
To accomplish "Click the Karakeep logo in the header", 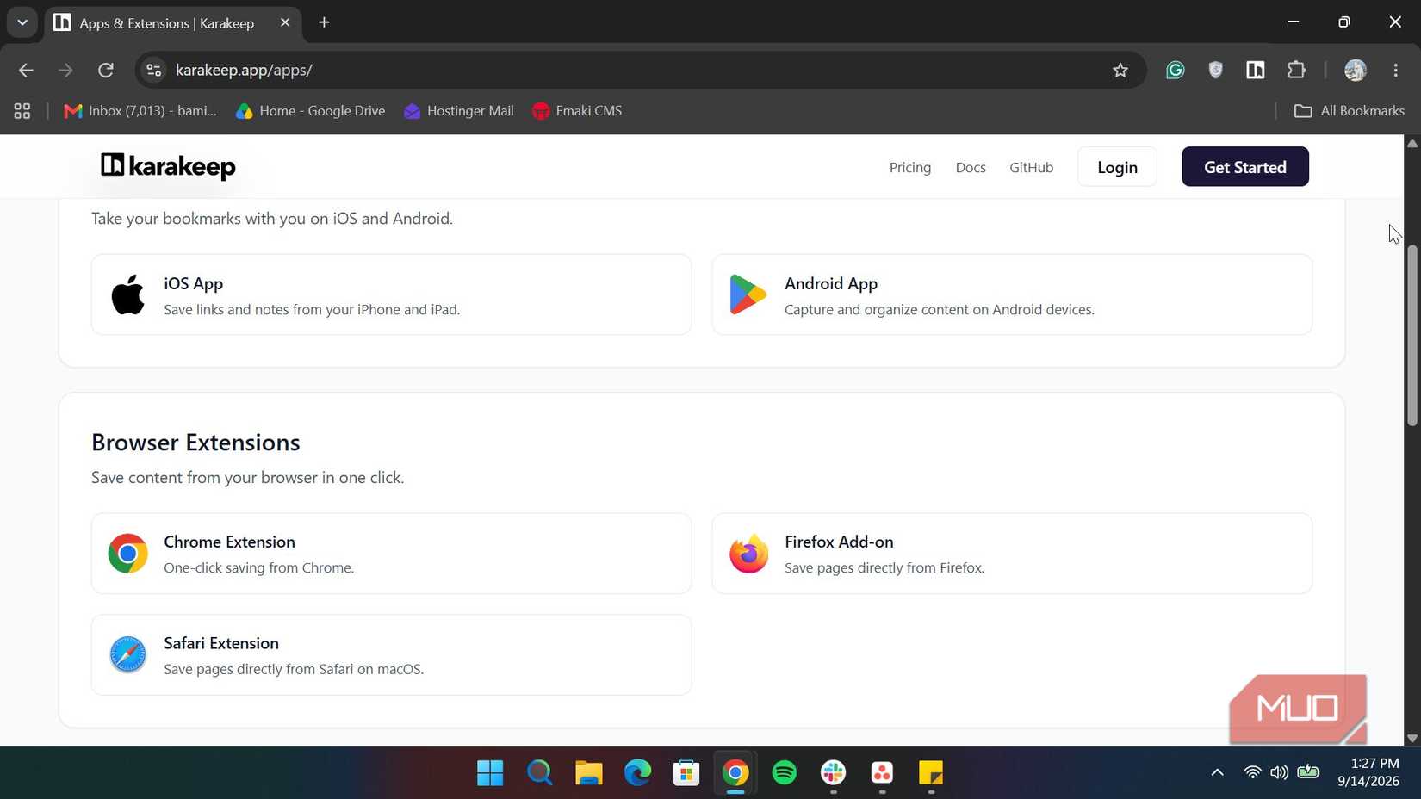I will [168, 166].
